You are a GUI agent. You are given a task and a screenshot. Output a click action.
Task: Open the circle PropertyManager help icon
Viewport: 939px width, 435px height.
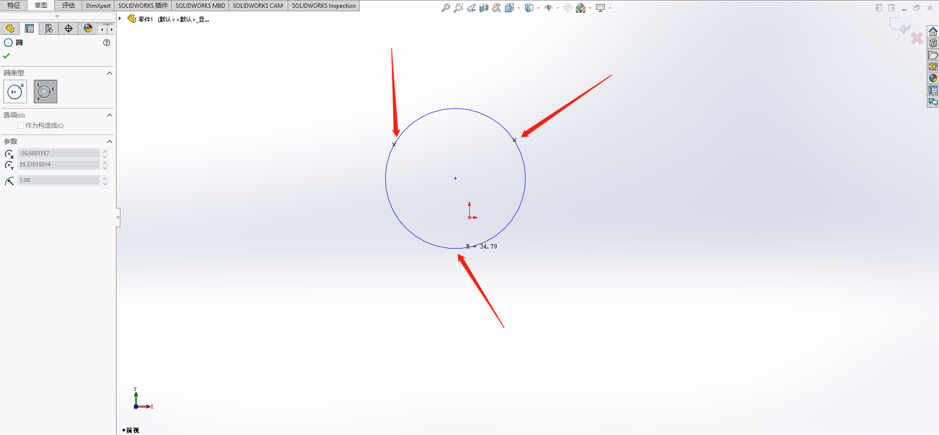[107, 43]
